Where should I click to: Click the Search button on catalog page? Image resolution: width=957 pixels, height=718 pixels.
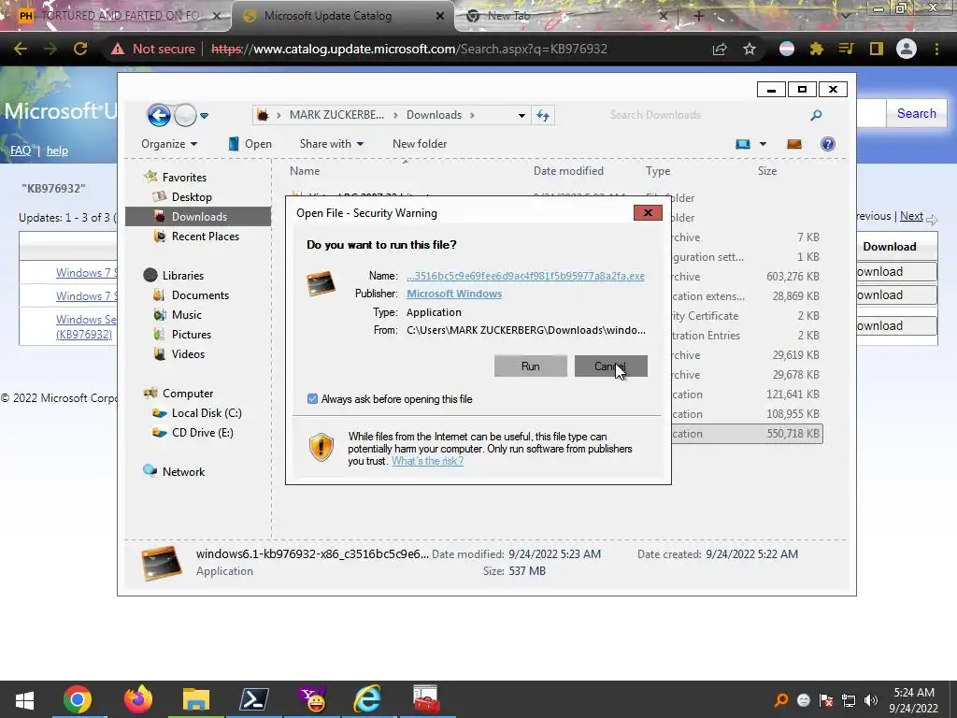916,113
